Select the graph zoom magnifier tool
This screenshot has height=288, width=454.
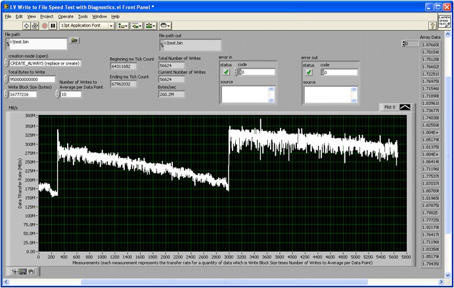click(23, 270)
